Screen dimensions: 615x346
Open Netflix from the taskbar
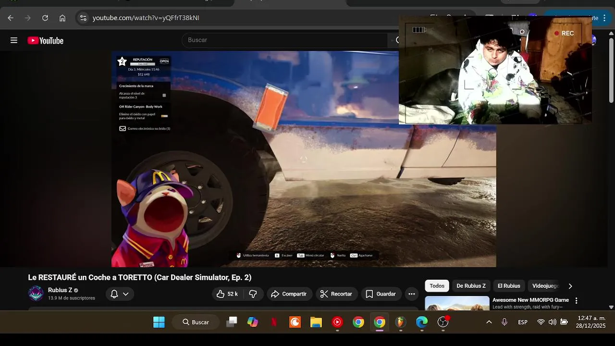click(x=274, y=322)
